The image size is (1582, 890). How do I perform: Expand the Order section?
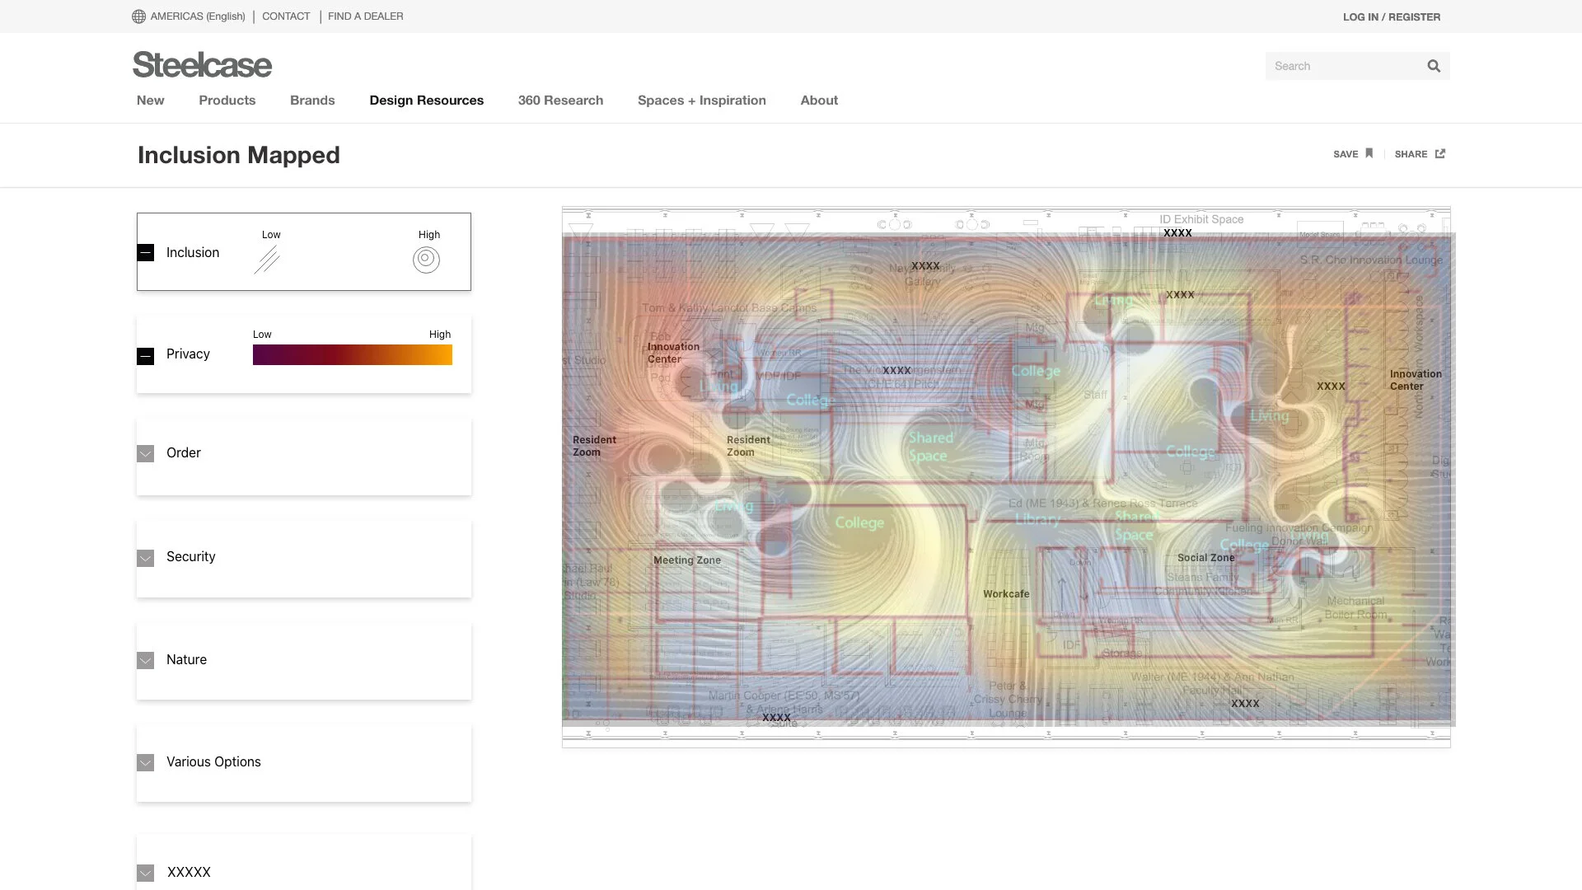(146, 454)
